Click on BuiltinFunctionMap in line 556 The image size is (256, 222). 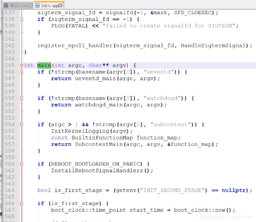tap(102, 138)
